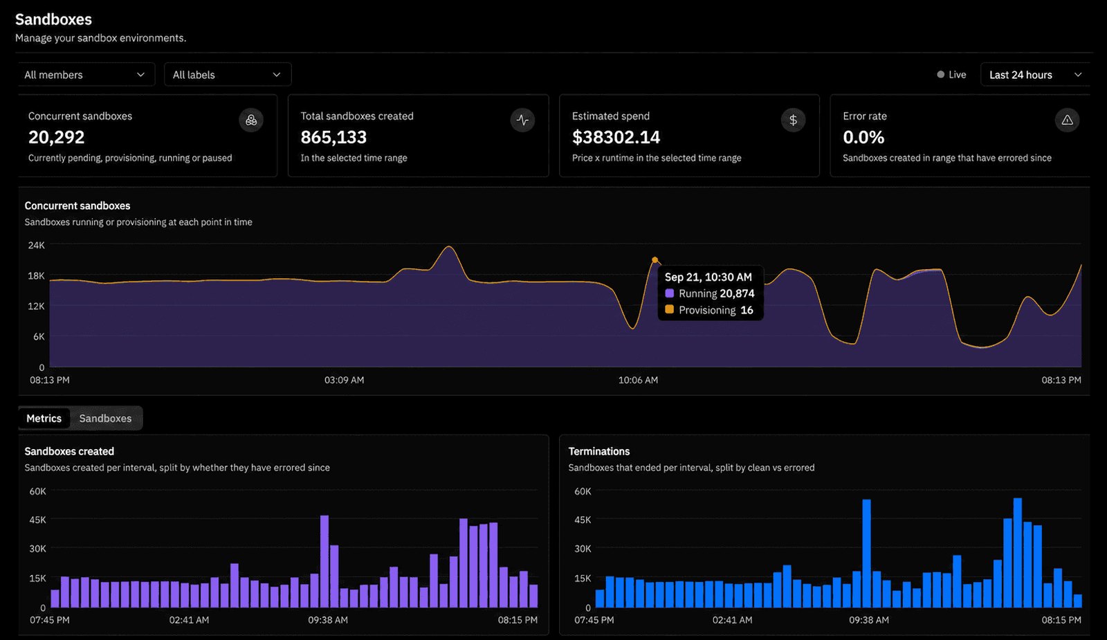1107x640 pixels.
Task: Click 'Sandboxes running or provisioning at each point' subtitle
Action: 138,222
